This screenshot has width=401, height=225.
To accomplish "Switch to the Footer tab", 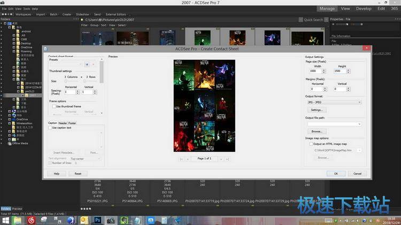I will coord(72,123).
